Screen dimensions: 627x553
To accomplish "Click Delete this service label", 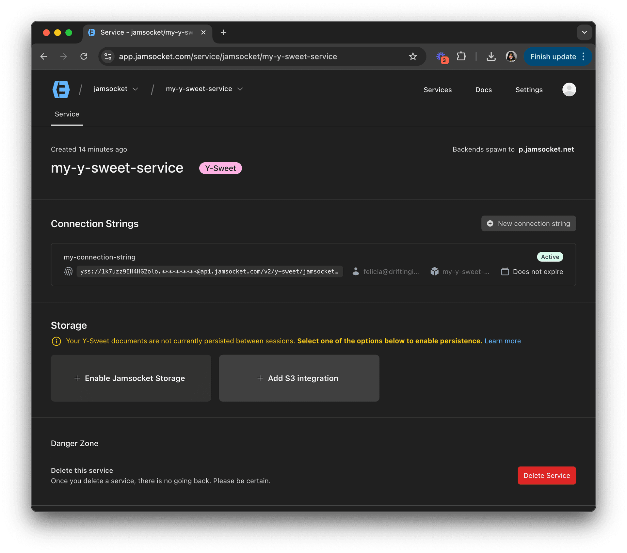I will pos(82,470).
